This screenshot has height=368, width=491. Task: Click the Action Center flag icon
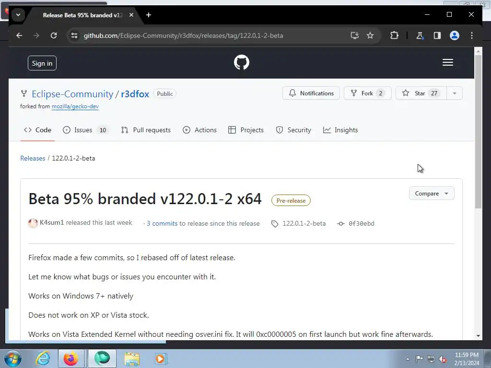coord(419,359)
